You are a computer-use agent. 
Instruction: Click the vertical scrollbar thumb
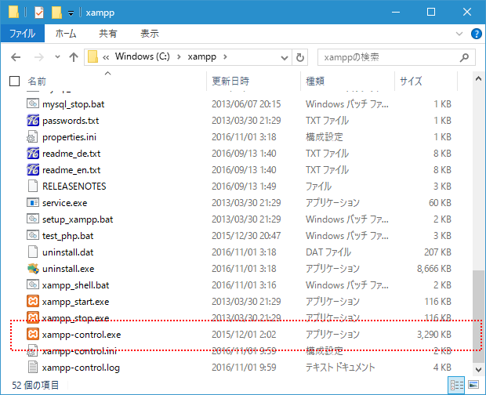478,316
